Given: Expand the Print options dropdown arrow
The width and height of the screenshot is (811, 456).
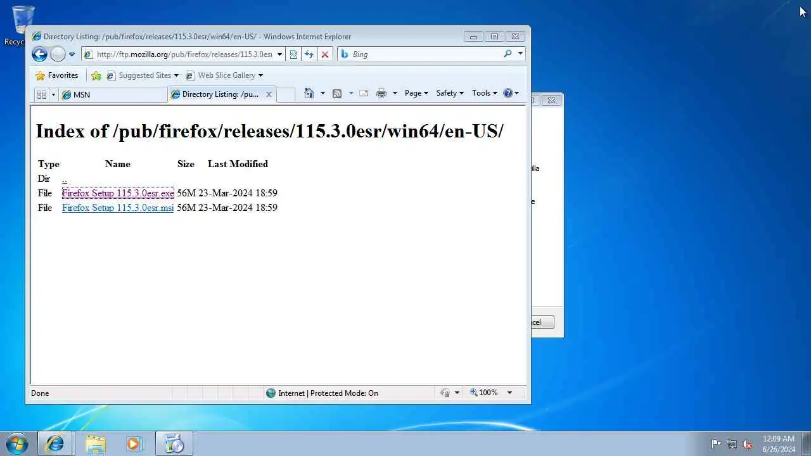Looking at the screenshot, I should coord(395,93).
